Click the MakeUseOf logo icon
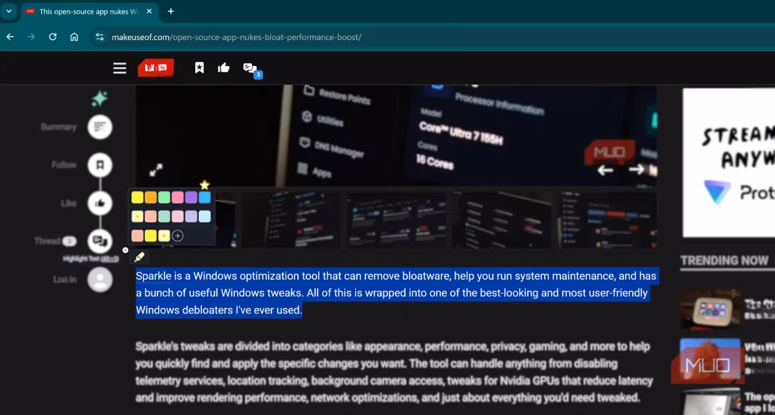Screen dimensions: 775x415 coord(155,68)
